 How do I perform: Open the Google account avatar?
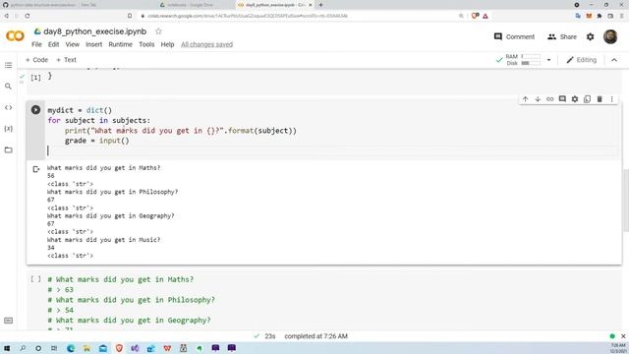610,37
